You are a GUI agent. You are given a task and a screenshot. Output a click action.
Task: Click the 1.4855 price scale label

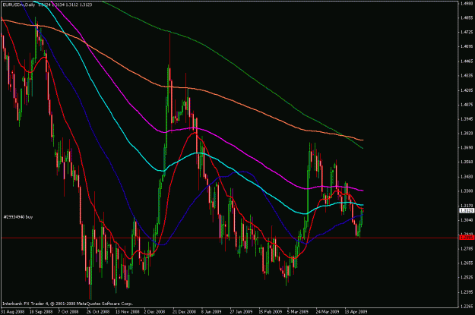coord(467,18)
